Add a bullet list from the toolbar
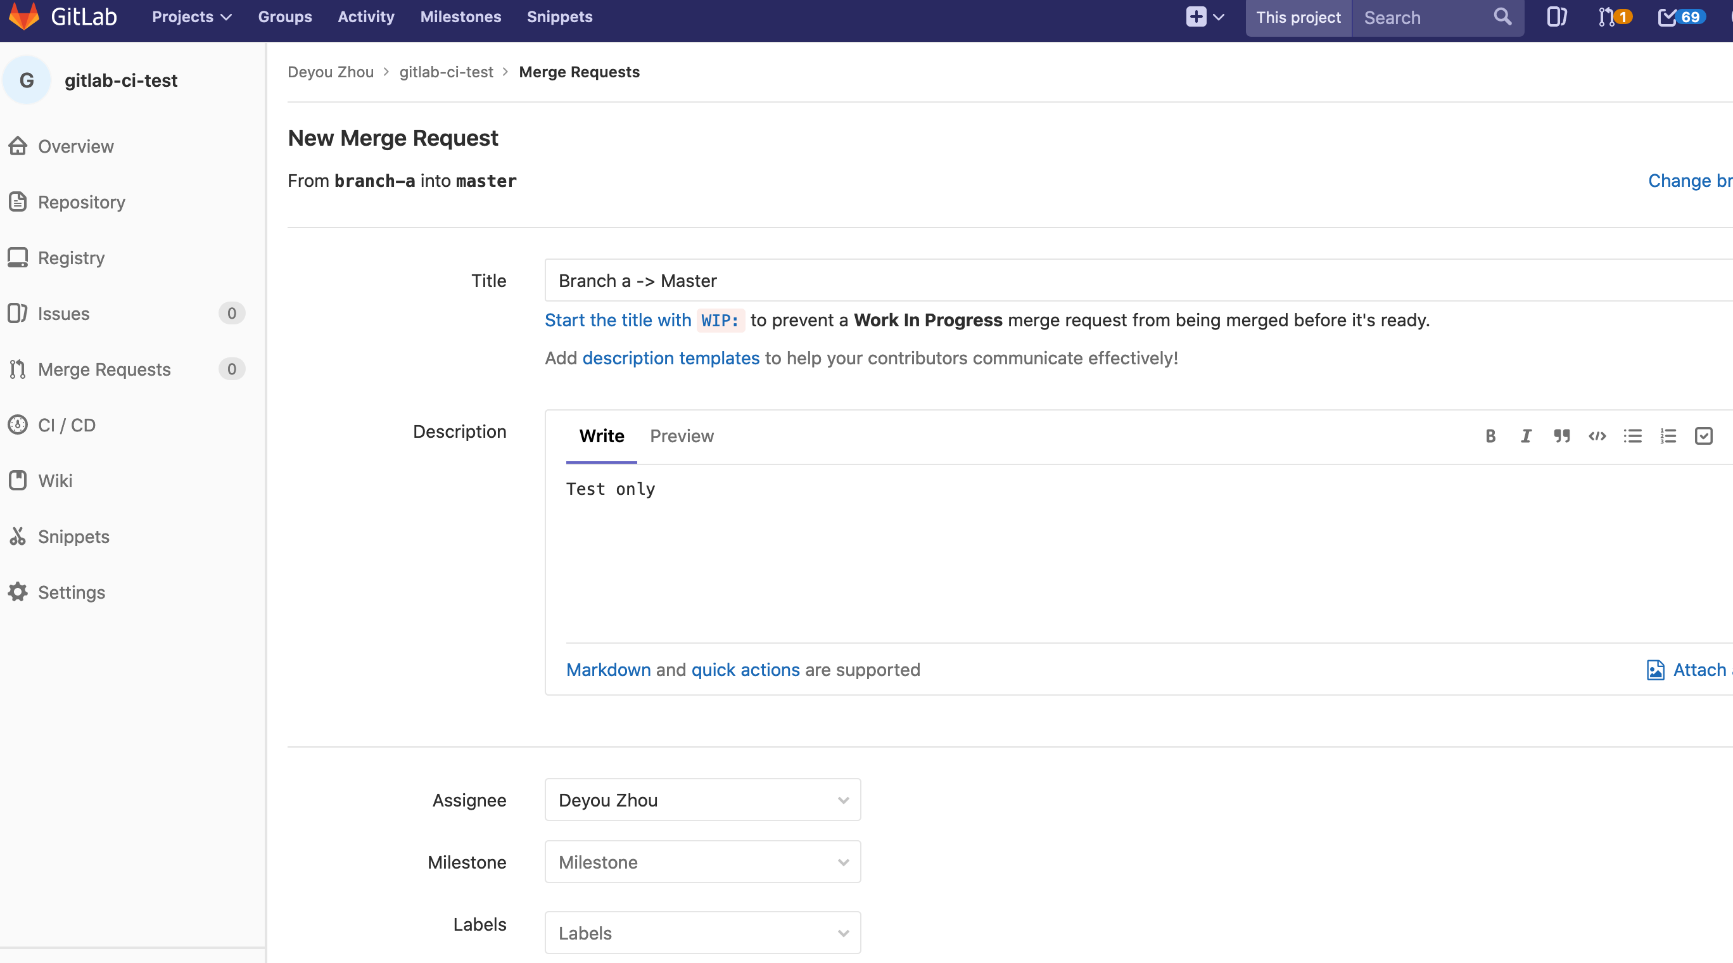This screenshot has width=1733, height=963. pyautogui.click(x=1633, y=436)
